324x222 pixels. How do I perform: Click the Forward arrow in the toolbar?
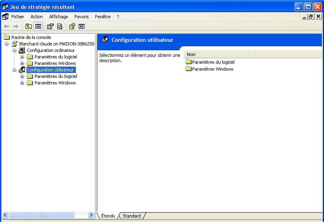pyautogui.click(x=16, y=26)
